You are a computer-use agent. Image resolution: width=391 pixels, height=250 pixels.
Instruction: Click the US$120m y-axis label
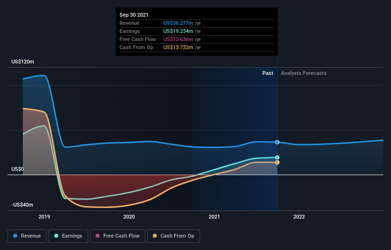click(23, 62)
